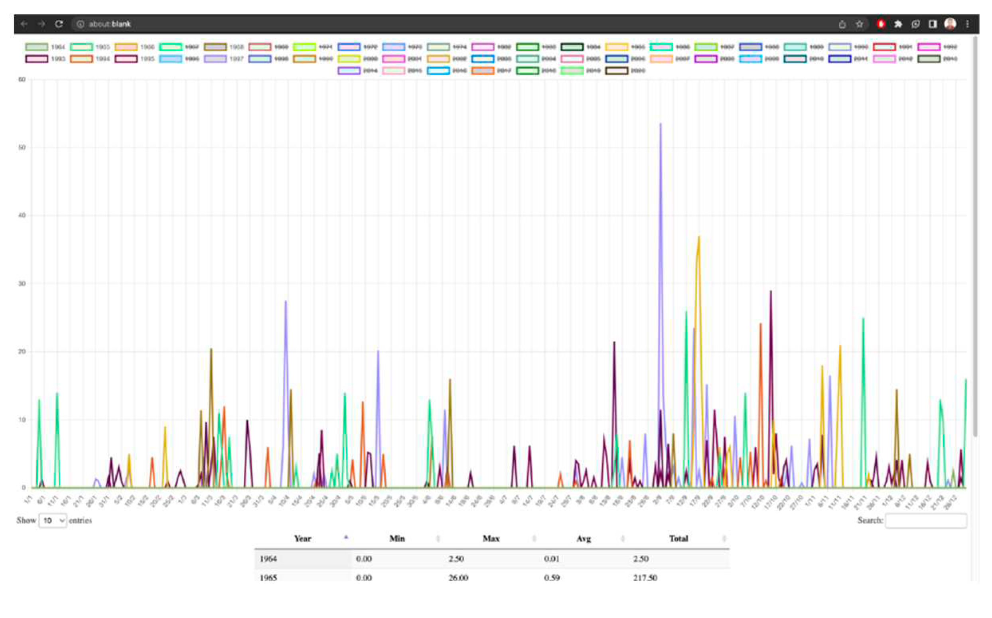This screenshot has width=992, height=618.
Task: Click the user profile avatar
Action: click(950, 24)
